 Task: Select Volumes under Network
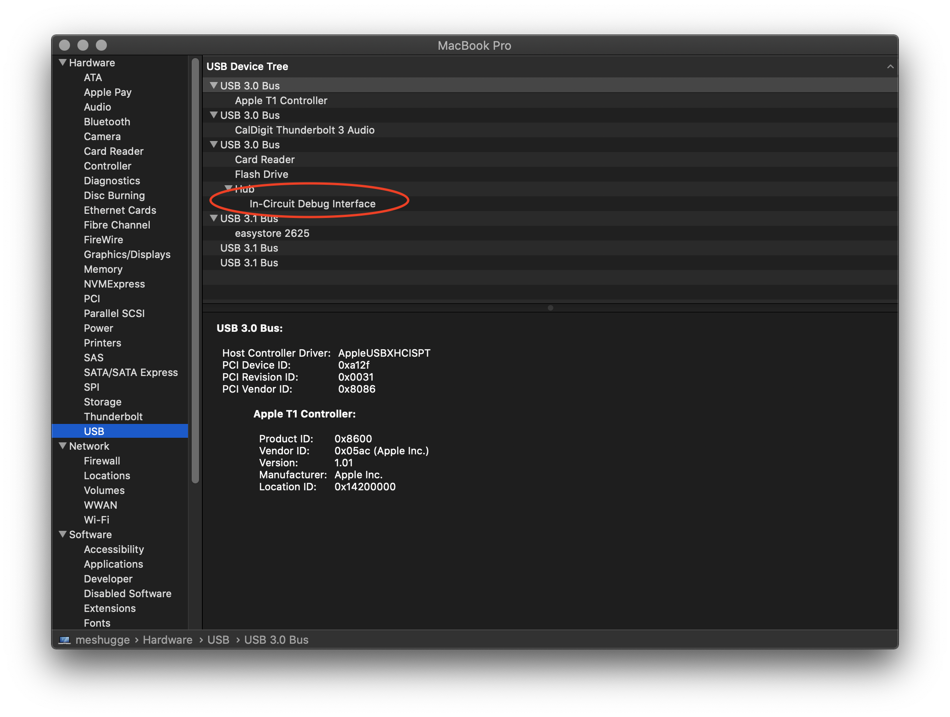pyautogui.click(x=104, y=490)
